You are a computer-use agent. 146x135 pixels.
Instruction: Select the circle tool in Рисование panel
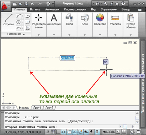tap(18, 22)
